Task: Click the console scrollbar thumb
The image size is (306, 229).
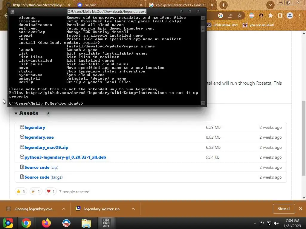Action: [203, 29]
